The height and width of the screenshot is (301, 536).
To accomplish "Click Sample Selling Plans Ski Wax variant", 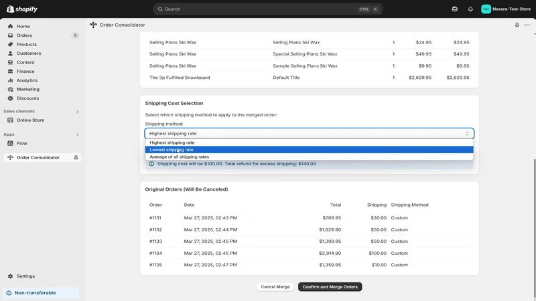I will click(x=305, y=66).
